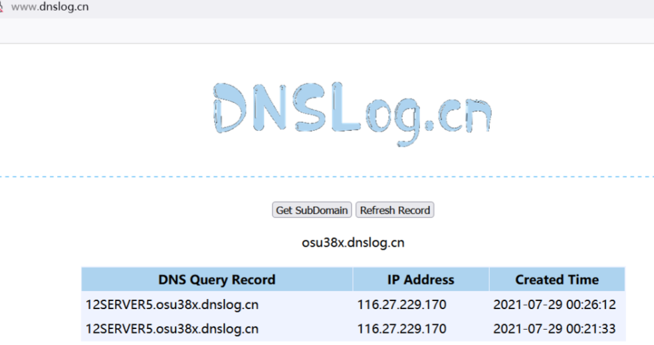Image resolution: width=654 pixels, height=345 pixels.
Task: Click the 2021-07-29 00:26:12 timestamp cell
Action: click(x=554, y=305)
